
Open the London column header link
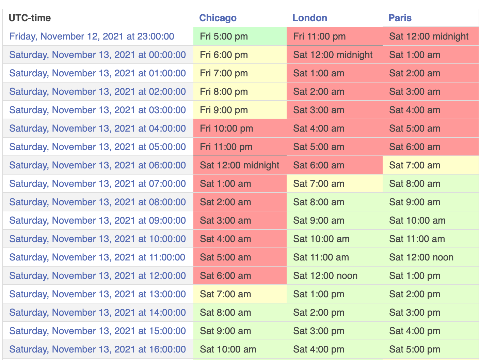309,18
